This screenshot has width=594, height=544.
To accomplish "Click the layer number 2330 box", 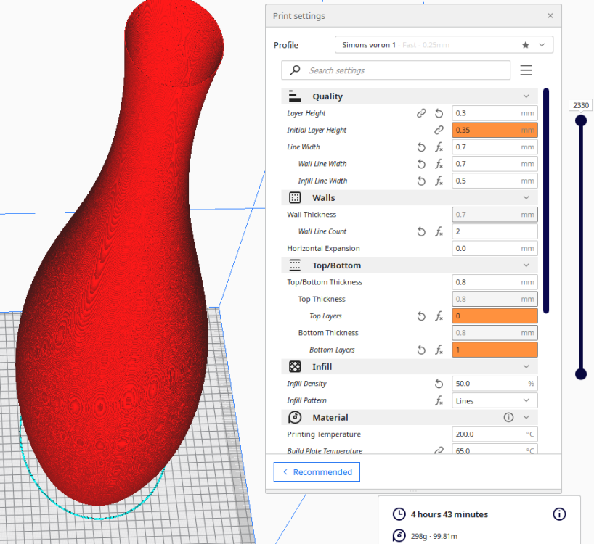I will coord(580,105).
